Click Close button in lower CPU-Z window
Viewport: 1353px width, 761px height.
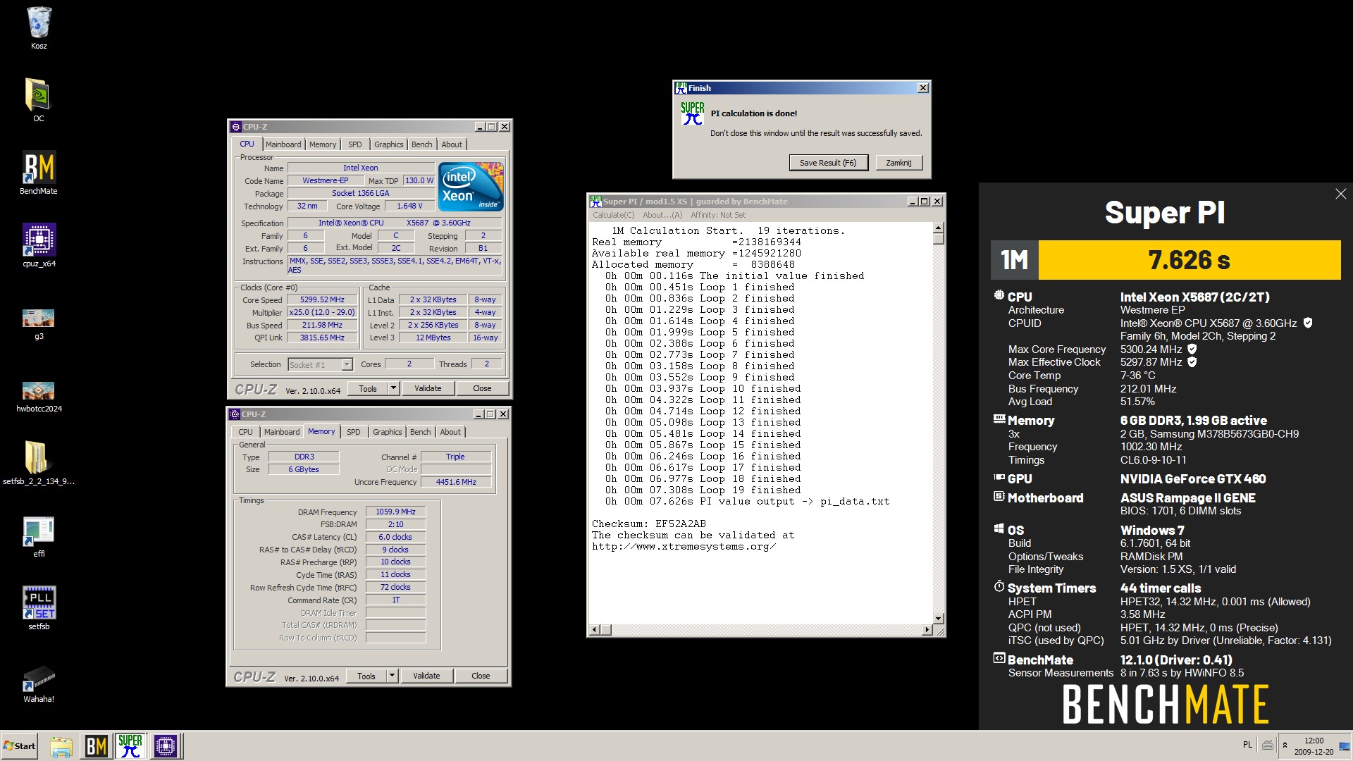coord(481,676)
